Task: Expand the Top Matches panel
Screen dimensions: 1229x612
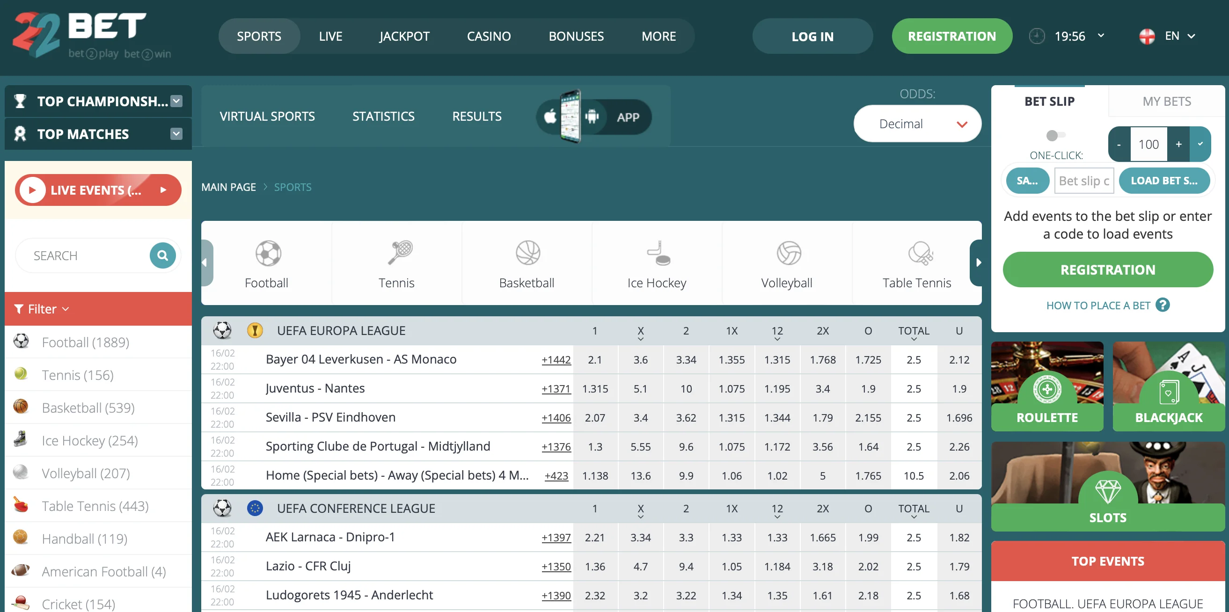Action: coord(176,134)
